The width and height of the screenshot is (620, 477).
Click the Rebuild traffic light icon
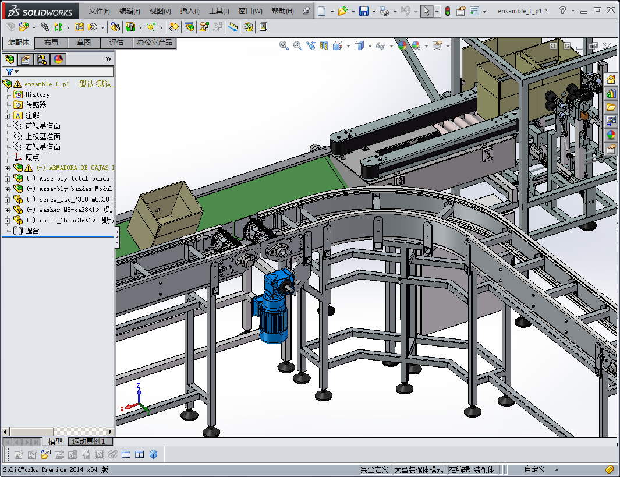(x=447, y=11)
